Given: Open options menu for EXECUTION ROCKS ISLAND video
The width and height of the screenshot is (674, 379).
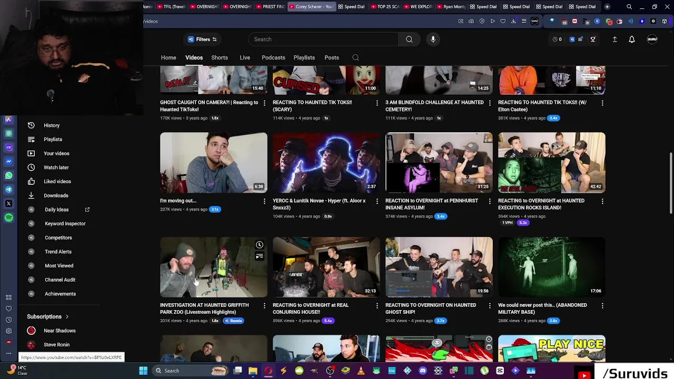Looking at the screenshot, I should [x=602, y=201].
